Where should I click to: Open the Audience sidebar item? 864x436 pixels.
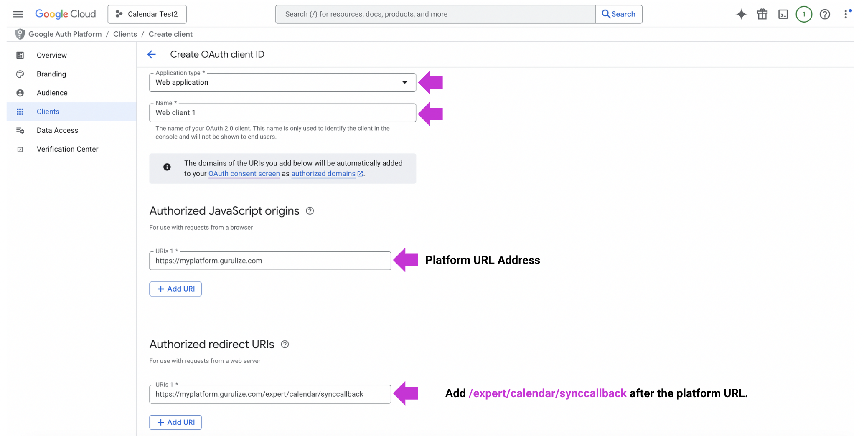click(x=71, y=93)
